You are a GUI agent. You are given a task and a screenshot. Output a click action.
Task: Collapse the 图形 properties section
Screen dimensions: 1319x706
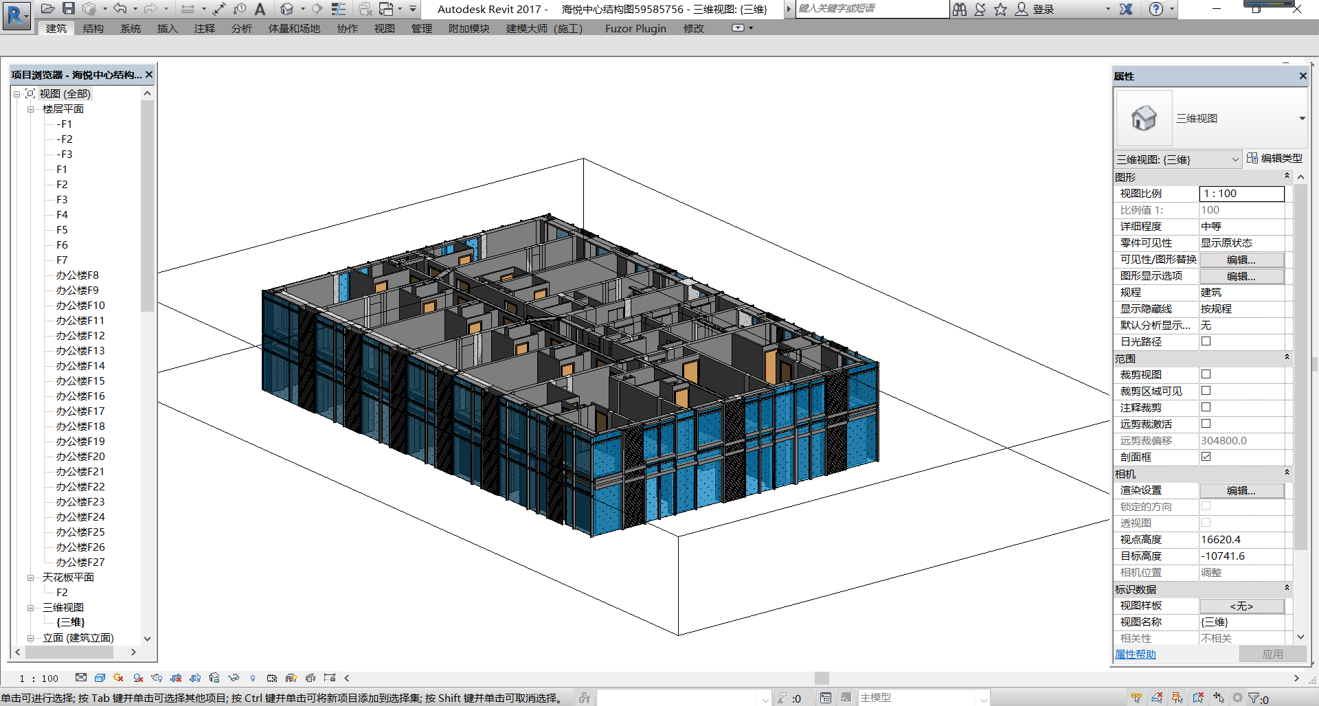1287,176
